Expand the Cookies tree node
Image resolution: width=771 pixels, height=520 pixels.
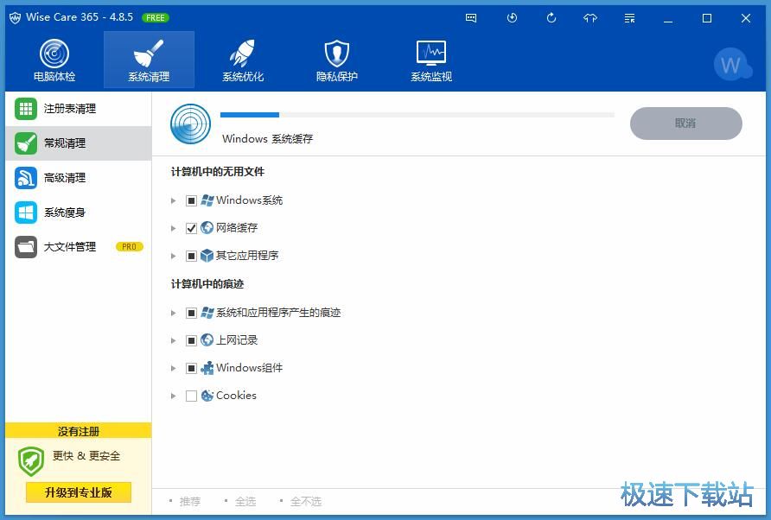173,396
